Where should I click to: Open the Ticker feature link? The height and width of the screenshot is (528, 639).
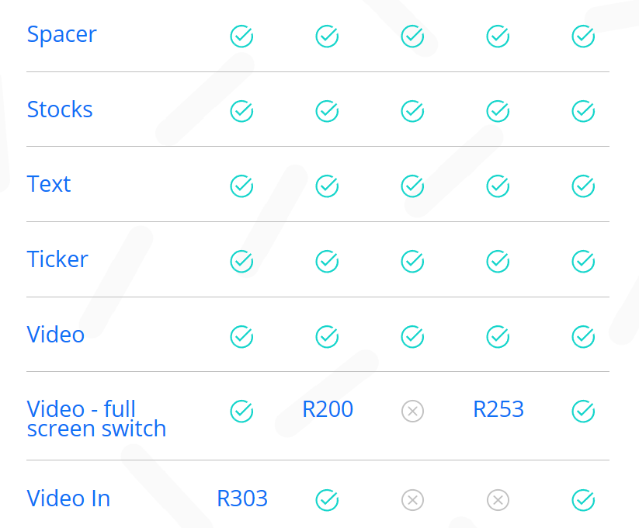pyautogui.click(x=57, y=259)
